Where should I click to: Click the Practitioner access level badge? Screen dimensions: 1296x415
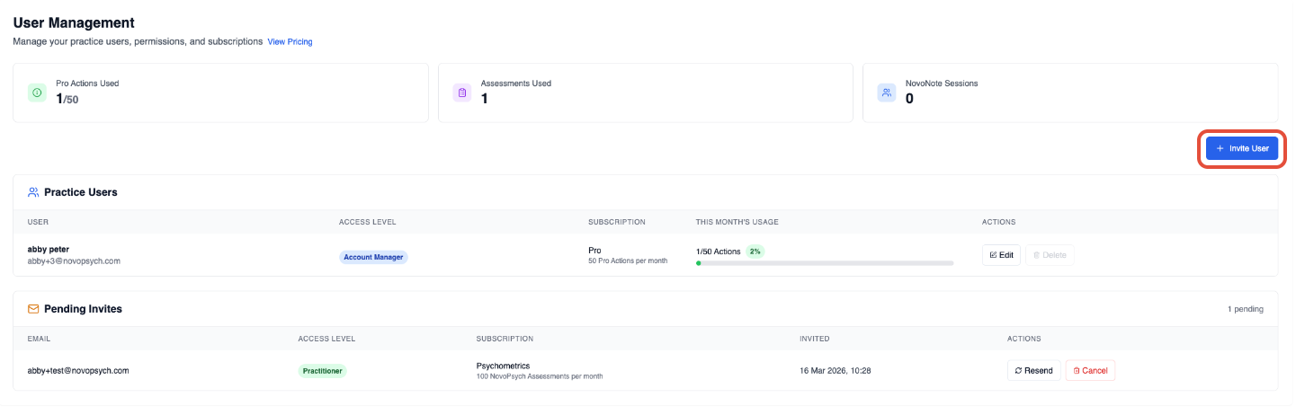click(322, 370)
